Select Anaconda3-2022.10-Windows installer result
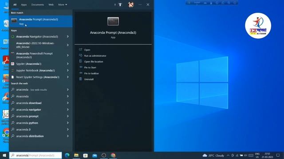The width and height of the screenshot is (284, 159). 37,45
